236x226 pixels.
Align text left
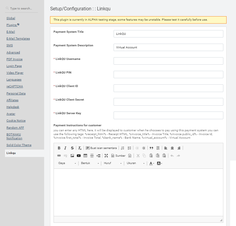[x=166, y=148]
